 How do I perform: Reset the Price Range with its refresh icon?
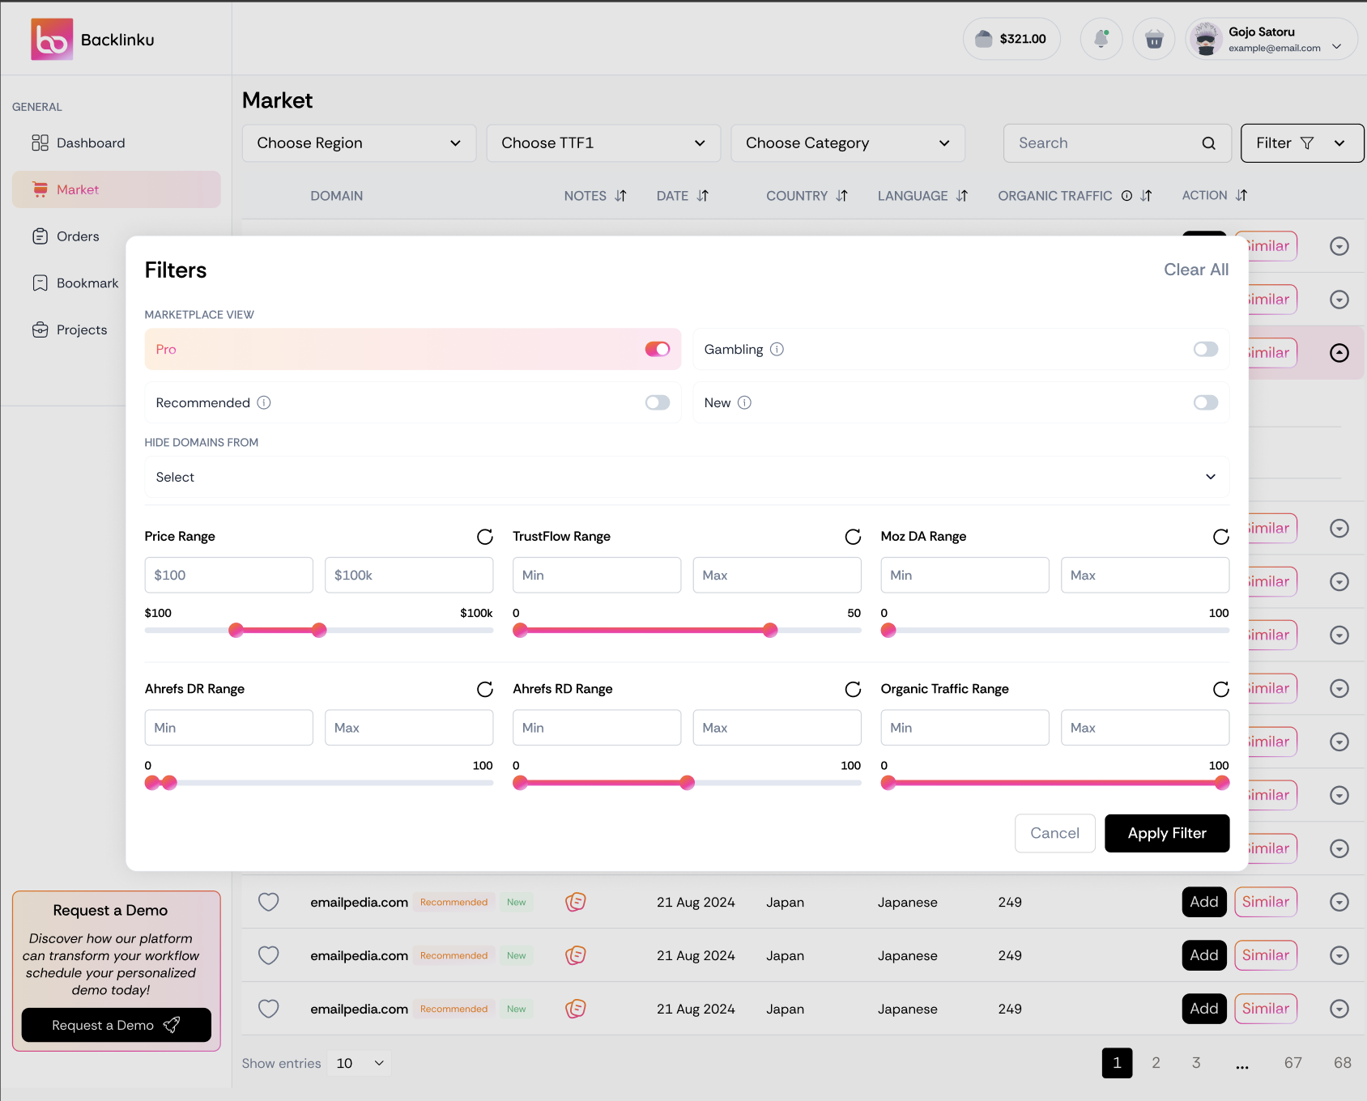[484, 537]
